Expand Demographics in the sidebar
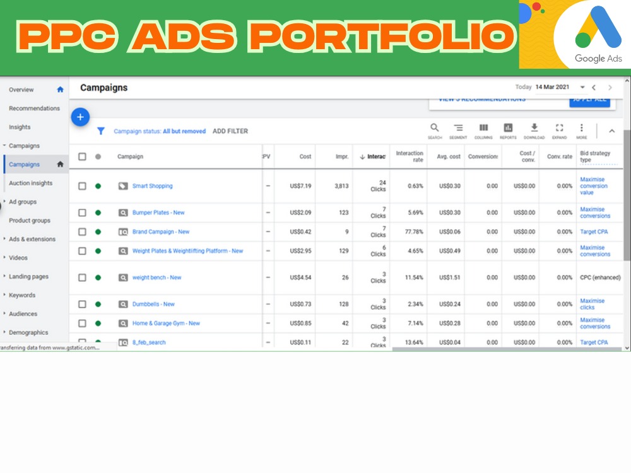 tap(4, 332)
